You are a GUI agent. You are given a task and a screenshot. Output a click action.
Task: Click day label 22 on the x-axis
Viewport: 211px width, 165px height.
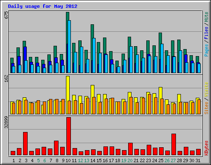(x=142, y=160)
